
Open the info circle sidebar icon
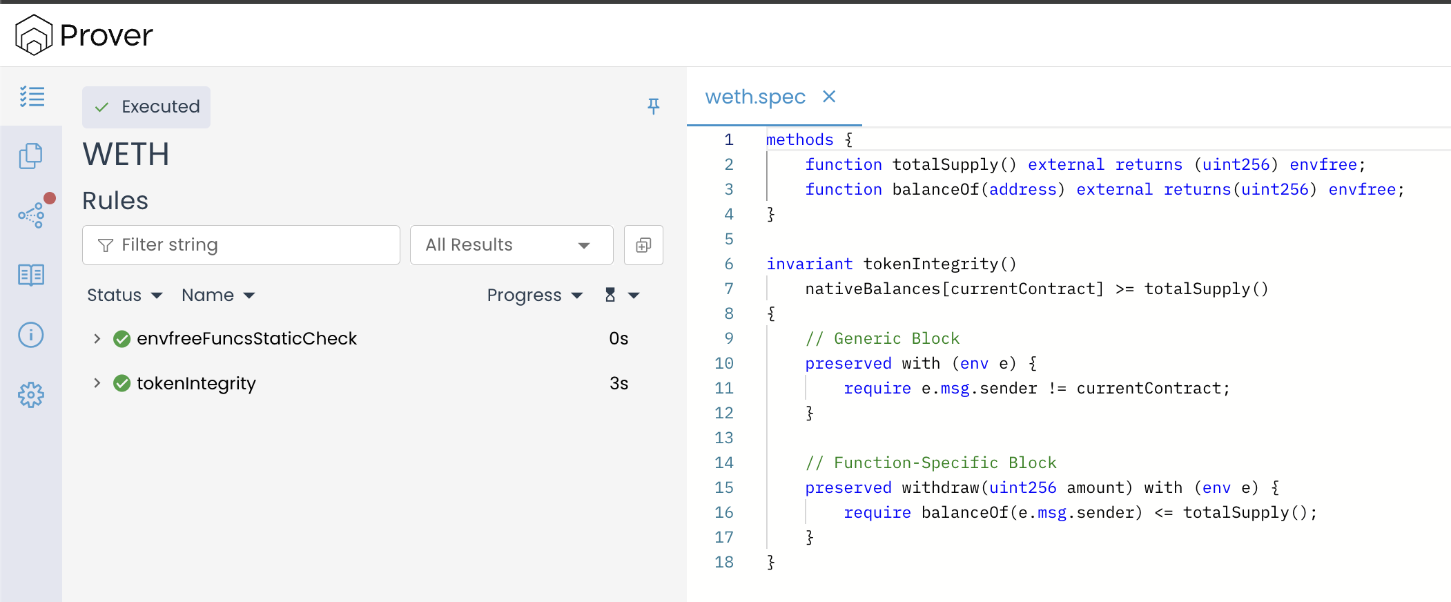31,335
